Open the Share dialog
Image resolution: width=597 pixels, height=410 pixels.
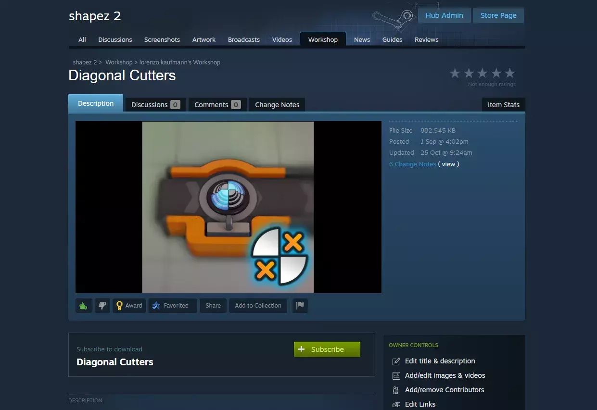213,305
